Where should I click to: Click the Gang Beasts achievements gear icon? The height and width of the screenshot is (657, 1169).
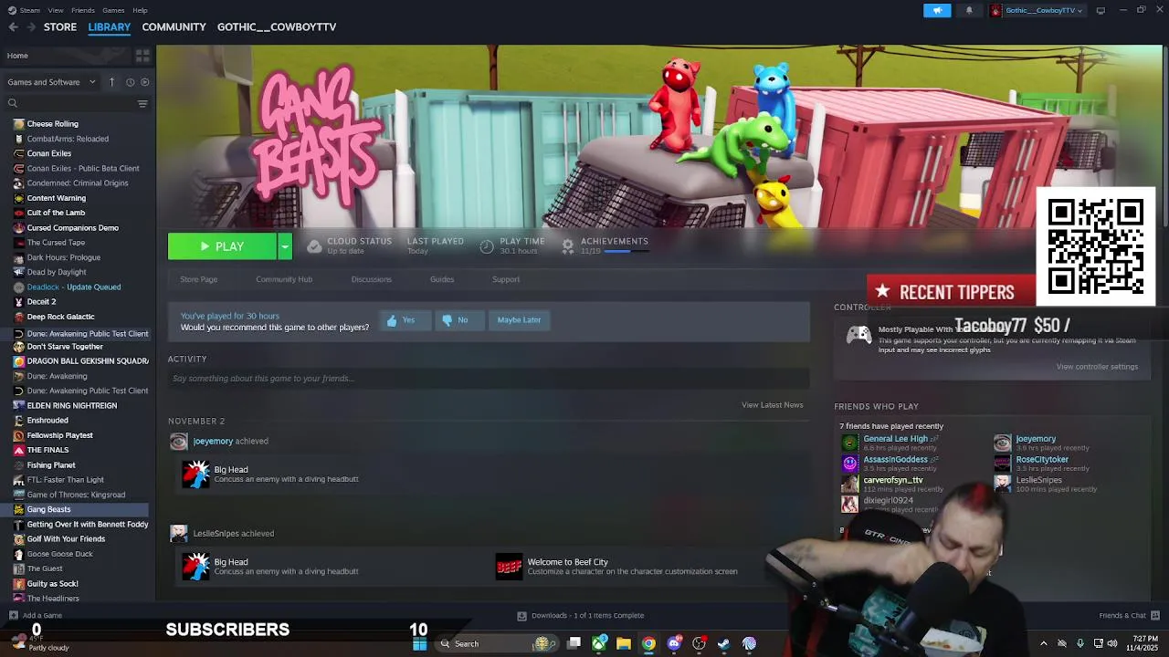568,245
